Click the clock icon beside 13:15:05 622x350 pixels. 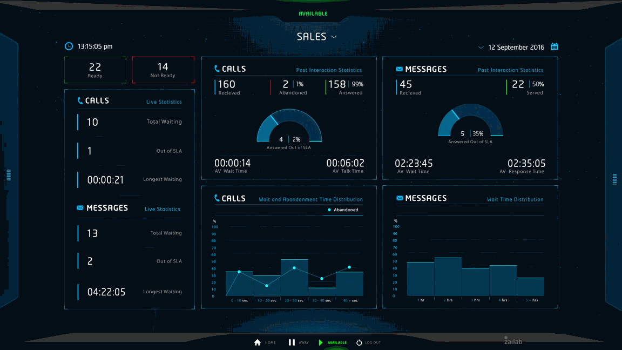[x=68, y=46]
